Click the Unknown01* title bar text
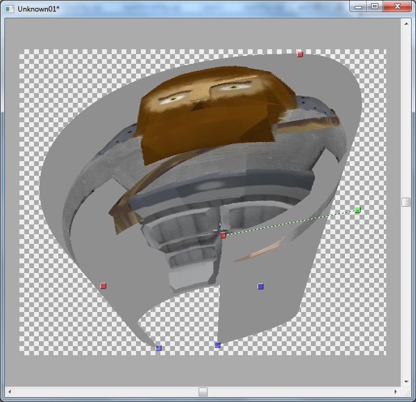Screen dimensions: 416x402 (x=38, y=9)
